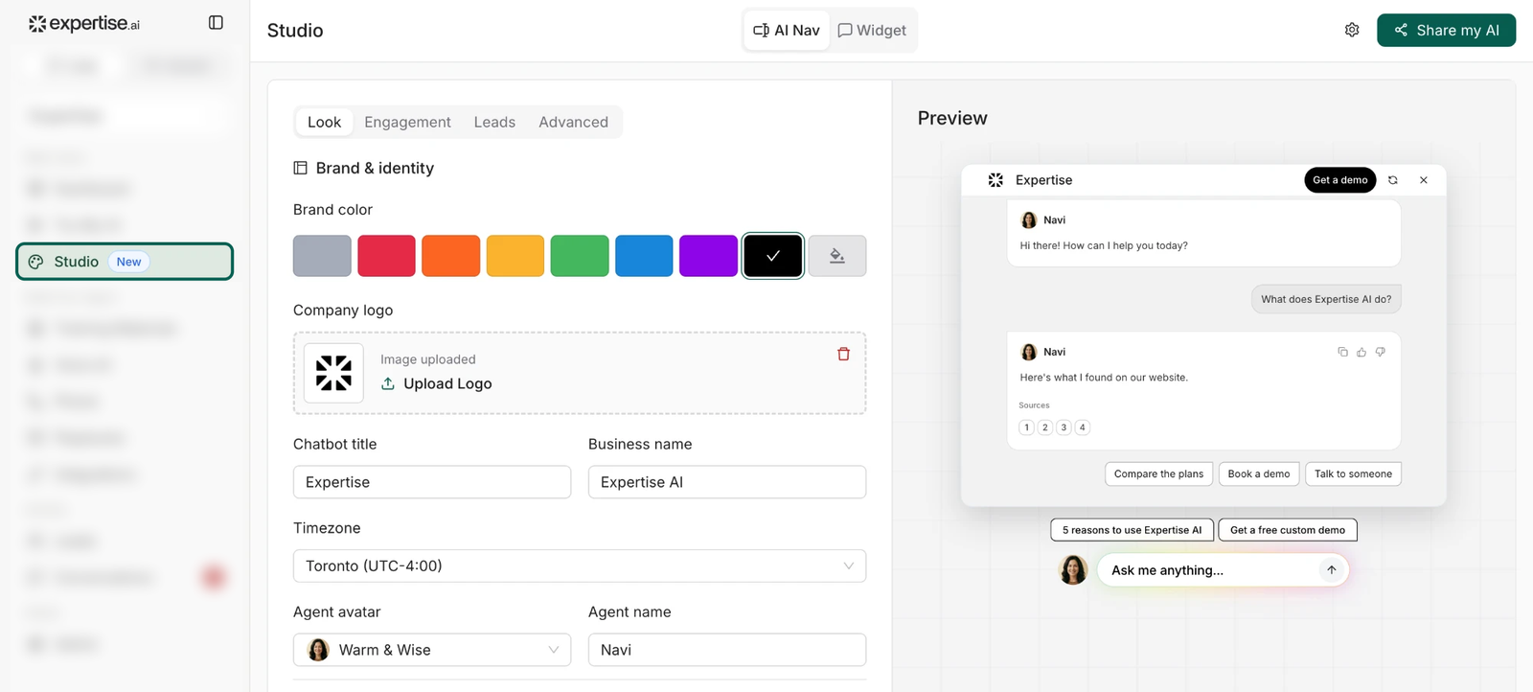Viewport: 1533px width, 692px height.
Task: Give thumbs down to Navi's reply
Action: pyautogui.click(x=1381, y=352)
